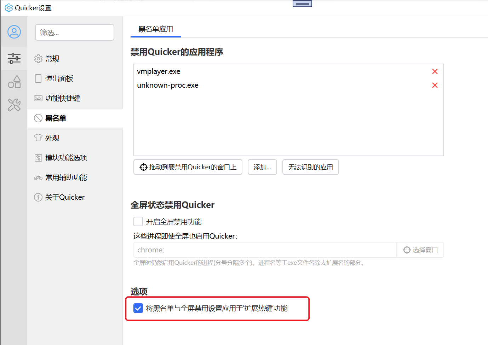Viewport: 488px width, 345px height.
Task: Open the tools wrench icon in sidebar
Action: pyautogui.click(x=14, y=105)
